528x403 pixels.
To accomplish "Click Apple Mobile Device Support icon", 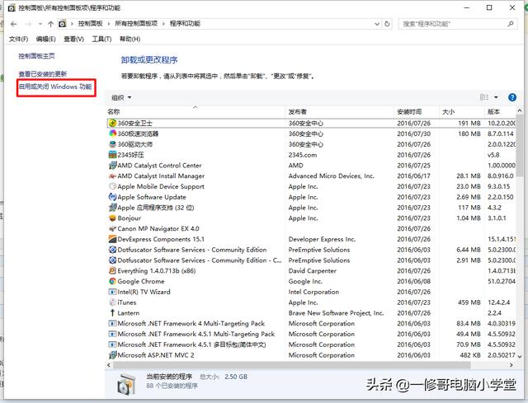I will click(x=112, y=186).
